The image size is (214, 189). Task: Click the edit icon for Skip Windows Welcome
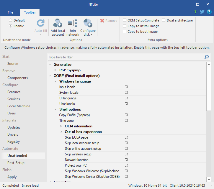coord(126,171)
